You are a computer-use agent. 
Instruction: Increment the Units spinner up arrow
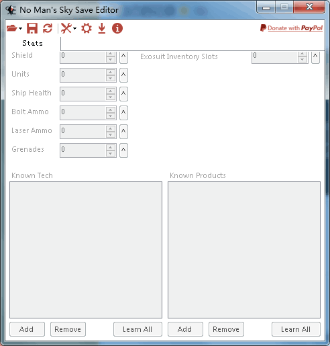click(111, 73)
